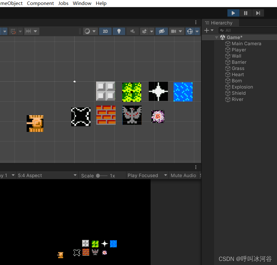
Task: Collapse the Game scene in the Hierarchy
Action: click(x=217, y=37)
